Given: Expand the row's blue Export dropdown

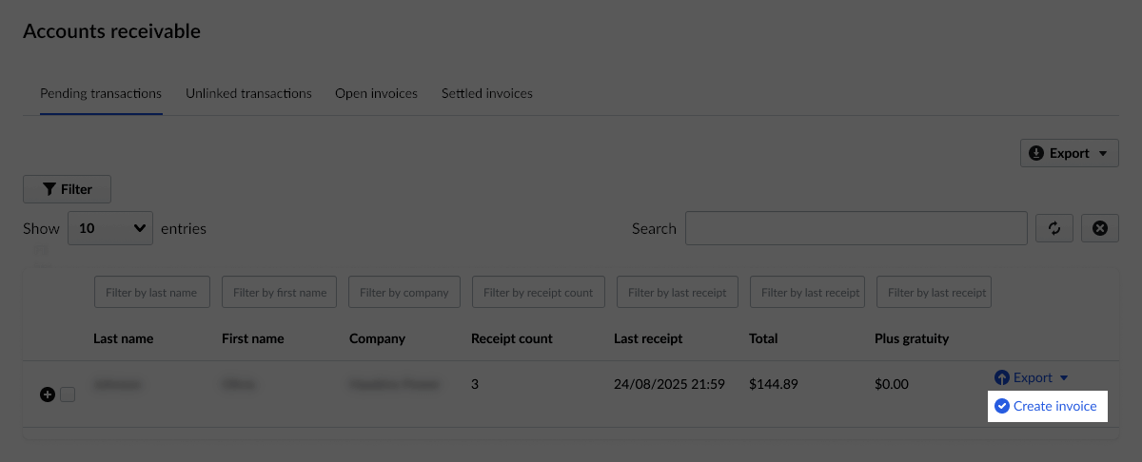Looking at the screenshot, I should tap(1032, 377).
